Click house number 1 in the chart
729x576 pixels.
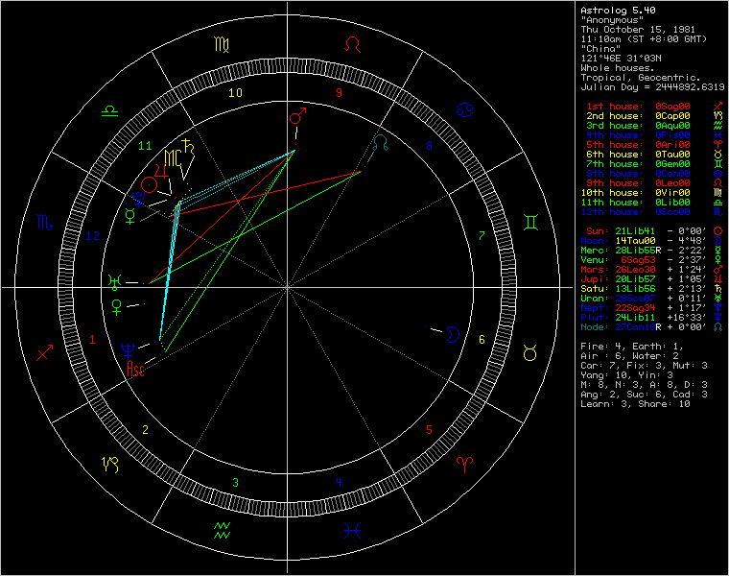click(92, 340)
